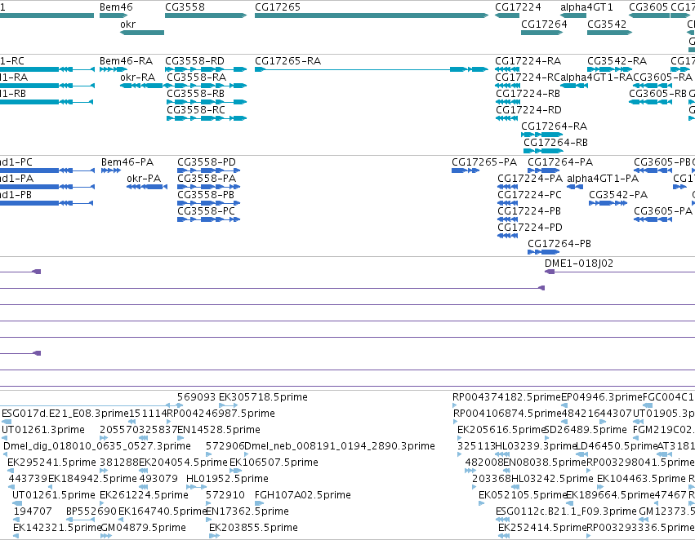695x540 pixels.
Task: Select protein CG17224-PC
Action: pos(508,203)
